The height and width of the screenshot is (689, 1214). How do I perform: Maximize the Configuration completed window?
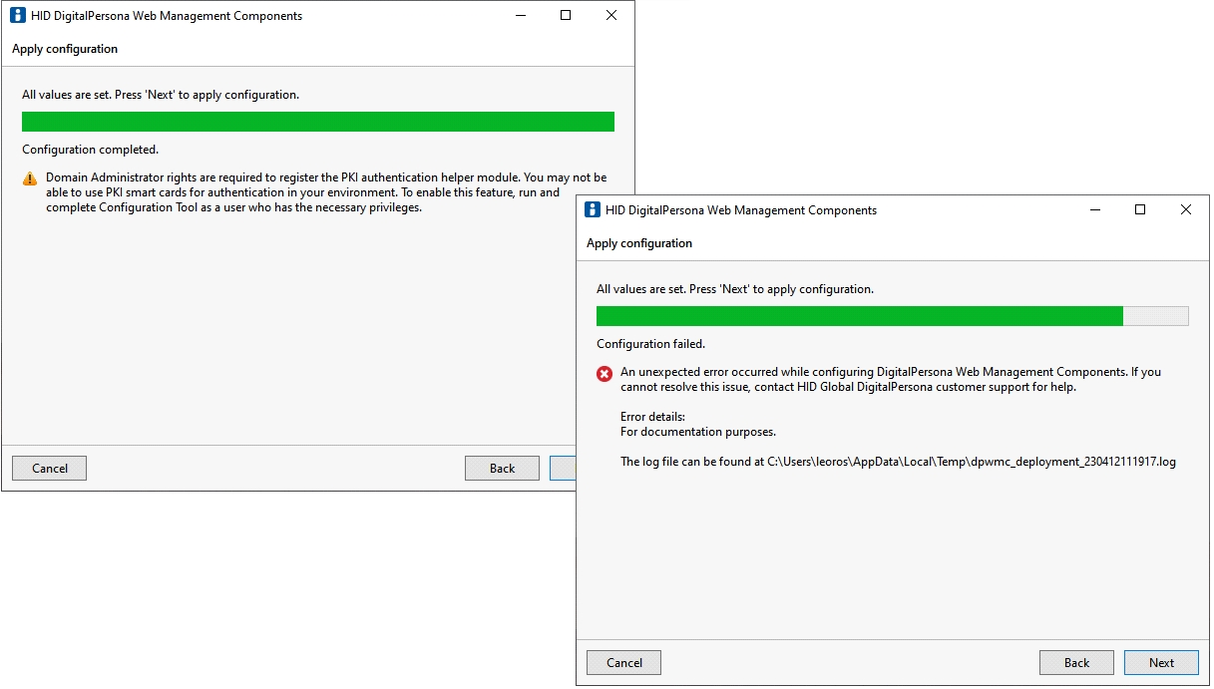(x=566, y=16)
